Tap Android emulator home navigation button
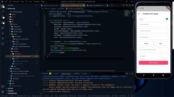 153,75
